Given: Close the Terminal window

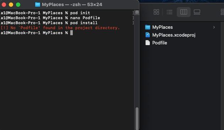Looking at the screenshot, I should tap(4, 5).
